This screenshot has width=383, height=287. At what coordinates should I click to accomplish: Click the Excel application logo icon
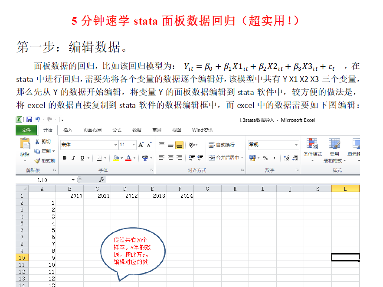point(19,119)
